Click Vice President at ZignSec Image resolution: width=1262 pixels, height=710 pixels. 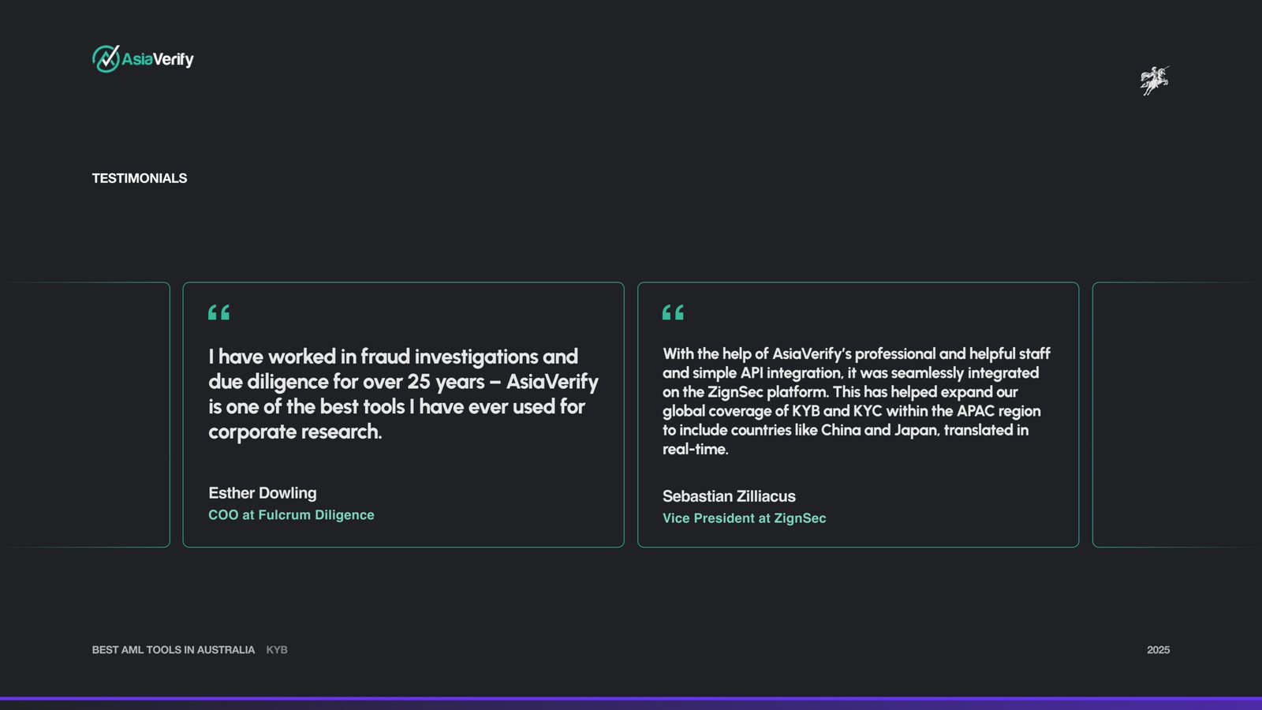pyautogui.click(x=745, y=518)
